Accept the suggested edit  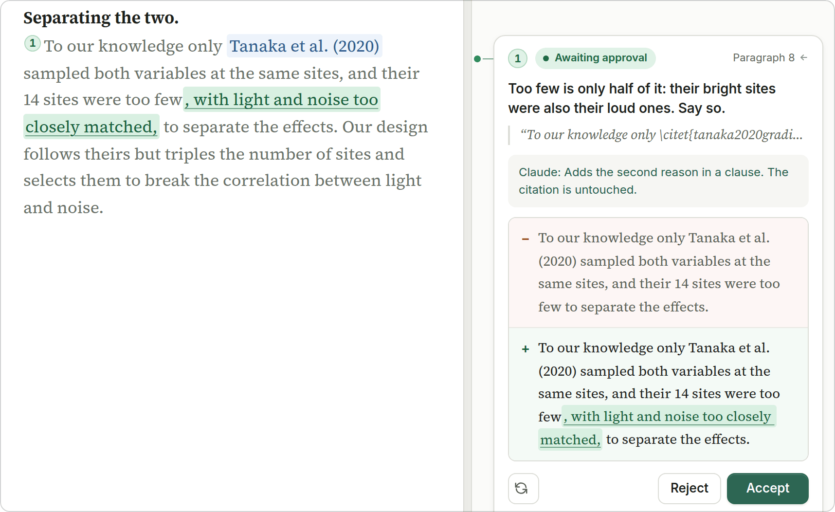tap(767, 488)
